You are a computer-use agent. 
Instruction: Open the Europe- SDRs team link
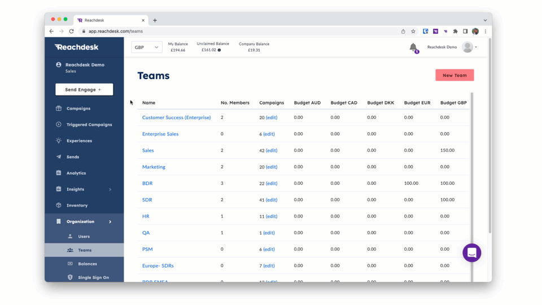[x=158, y=265]
